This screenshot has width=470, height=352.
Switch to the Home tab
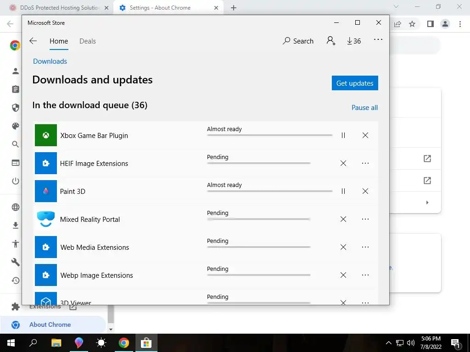(59, 41)
